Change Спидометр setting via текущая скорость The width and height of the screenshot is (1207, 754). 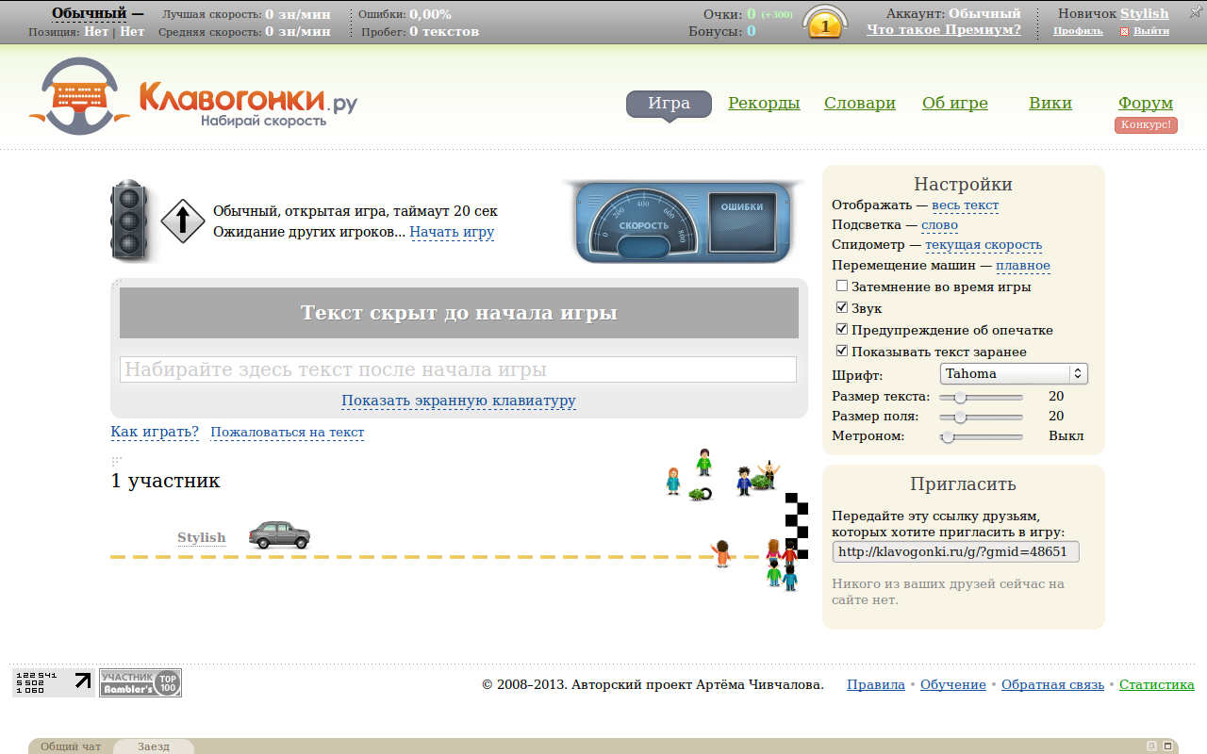pos(984,245)
